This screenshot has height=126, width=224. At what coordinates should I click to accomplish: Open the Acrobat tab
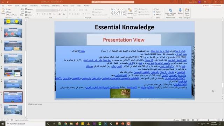(86, 6)
